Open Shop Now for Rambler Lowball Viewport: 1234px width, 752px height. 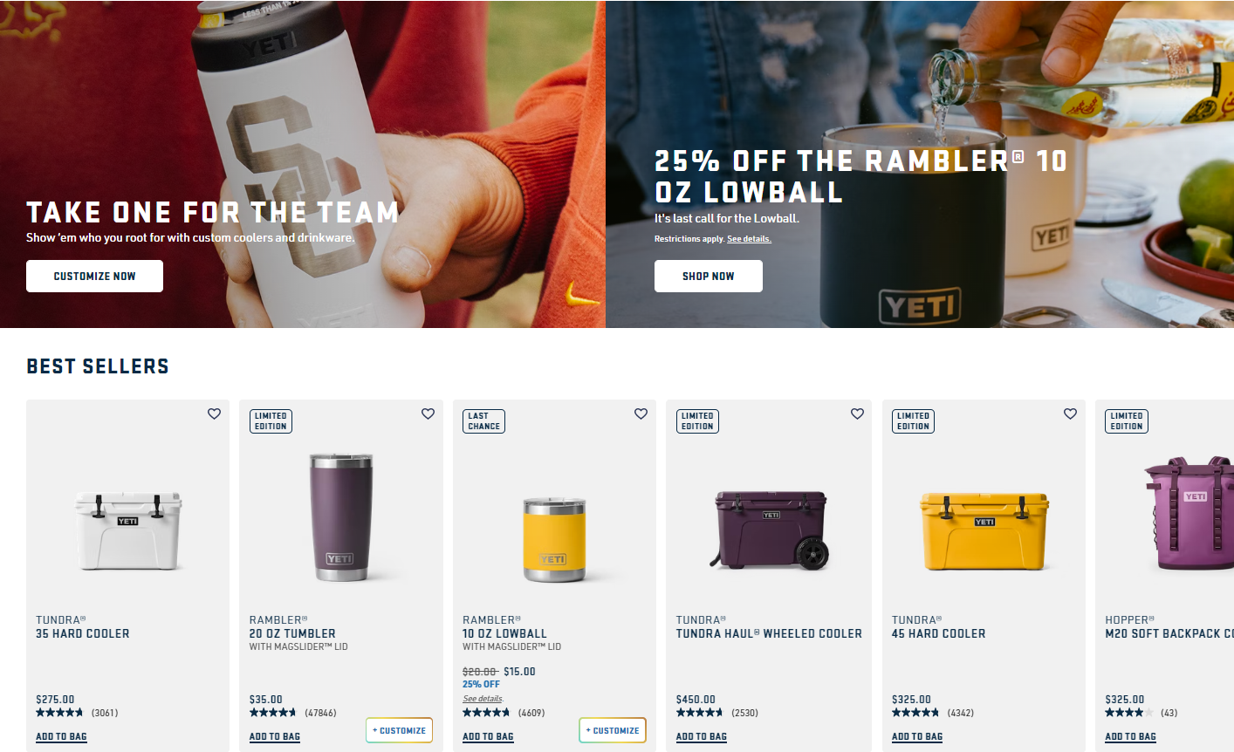(x=709, y=276)
